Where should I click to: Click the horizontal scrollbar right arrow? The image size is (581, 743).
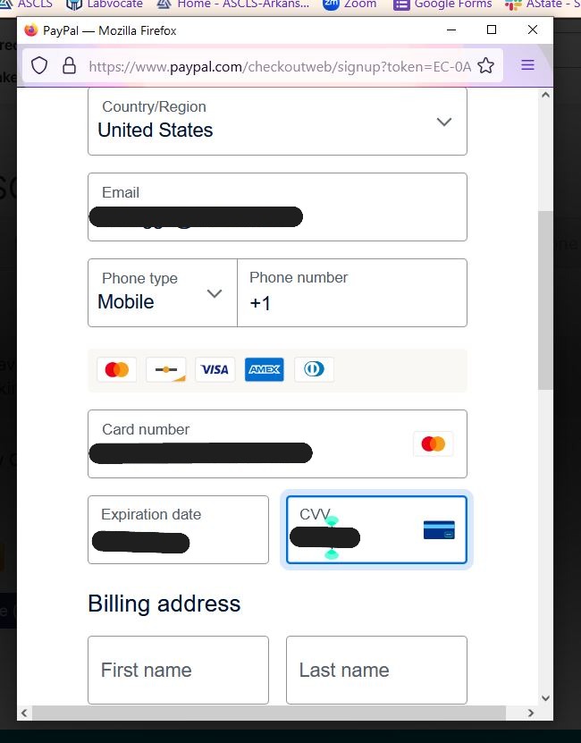[x=531, y=713]
